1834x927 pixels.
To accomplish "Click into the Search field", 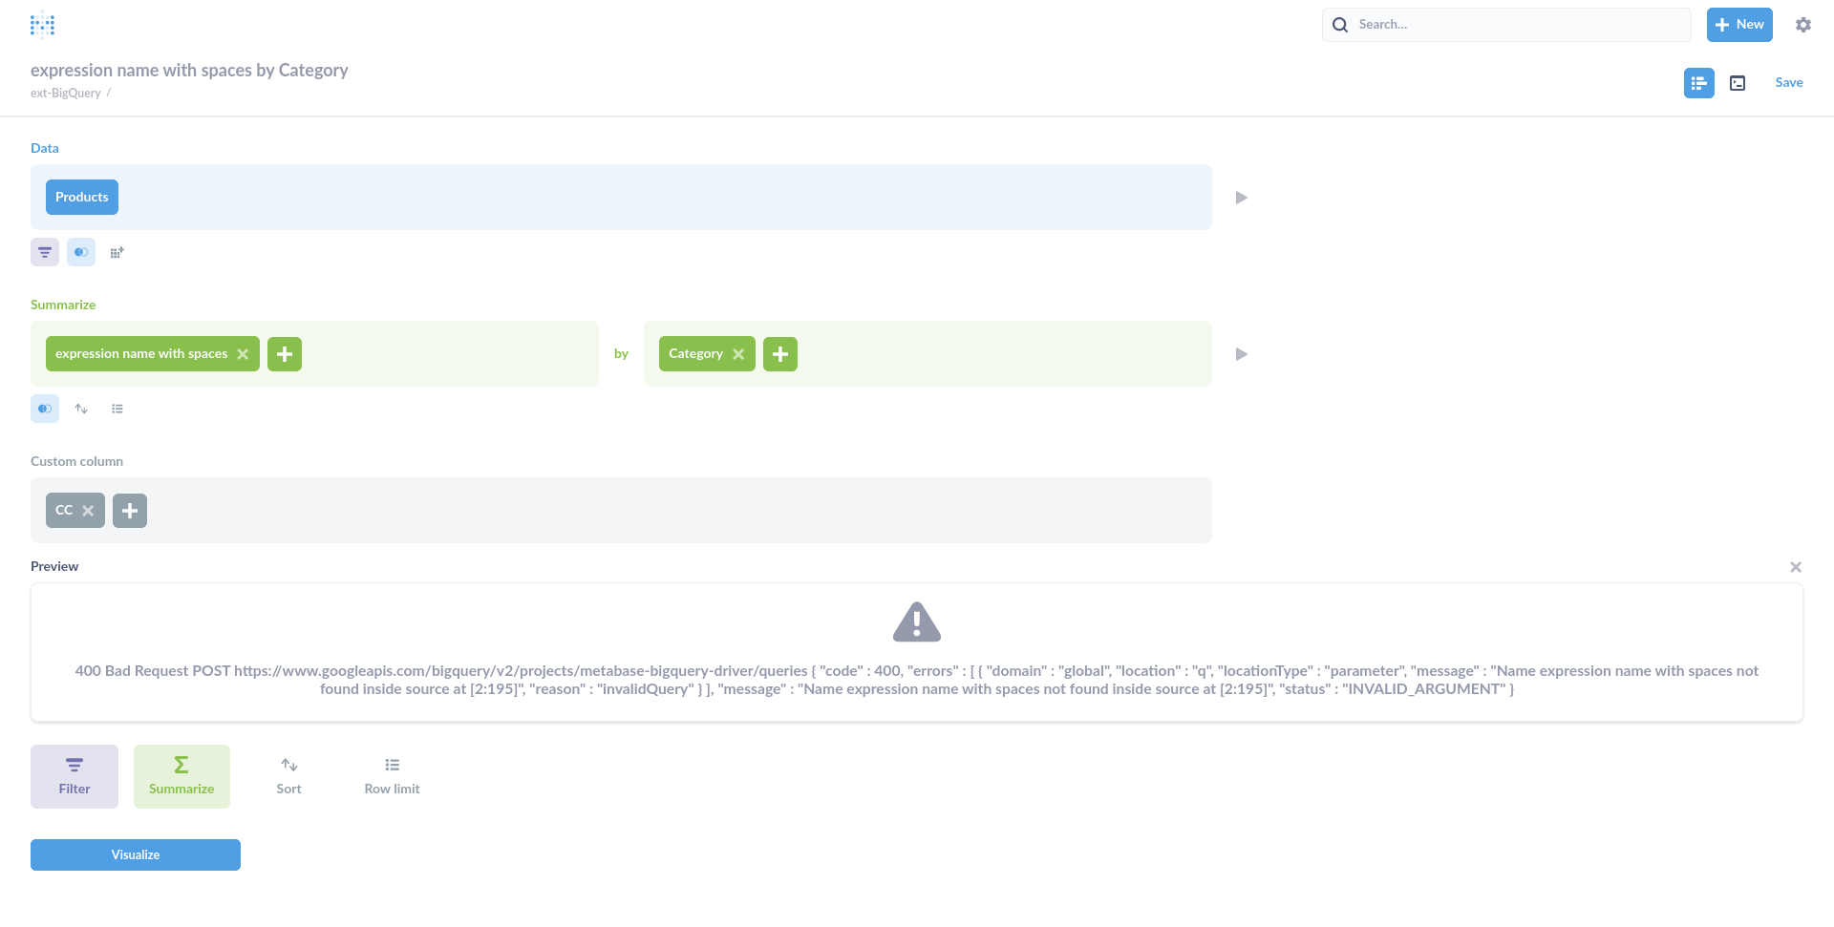I will pos(1506,24).
